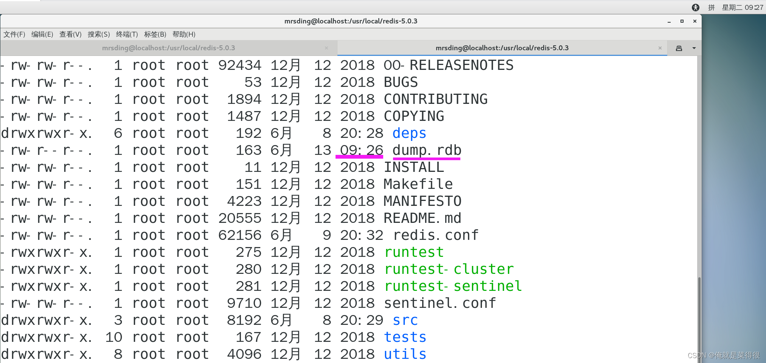Click the src directory name
Screen dimensions: 766x363
tap(405, 320)
